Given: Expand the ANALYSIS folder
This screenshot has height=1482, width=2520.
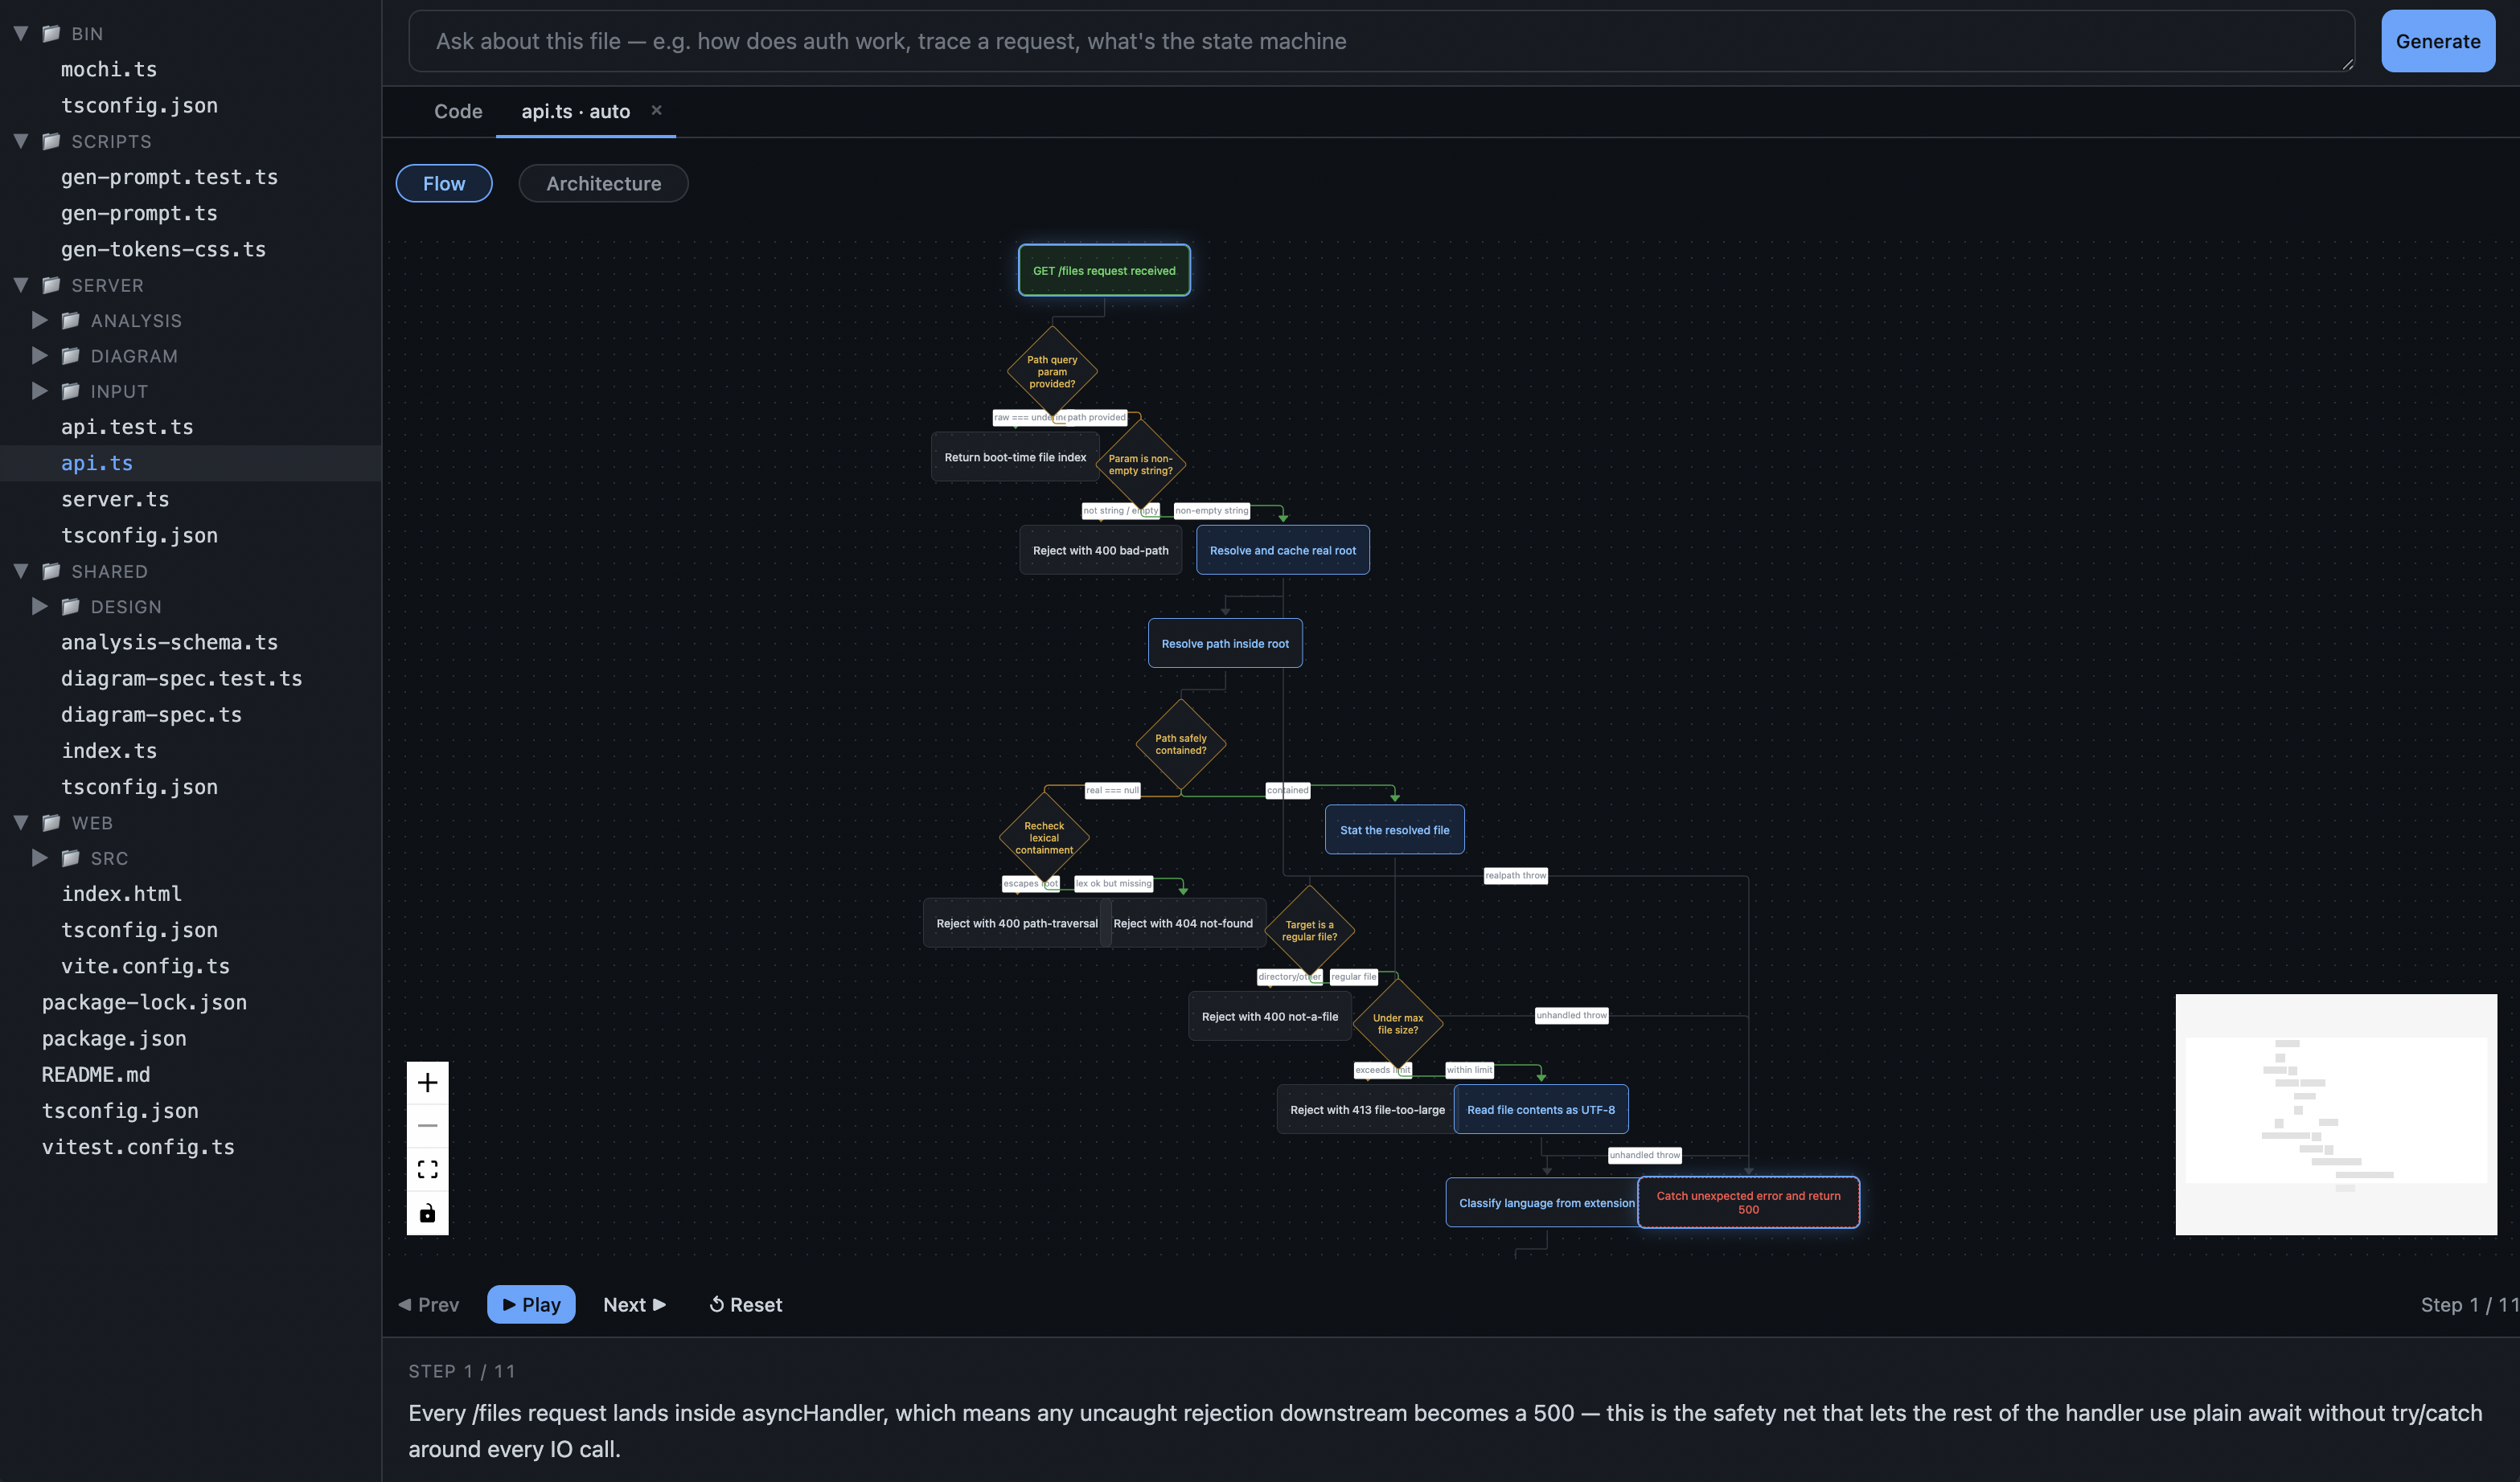Looking at the screenshot, I should [x=40, y=321].
